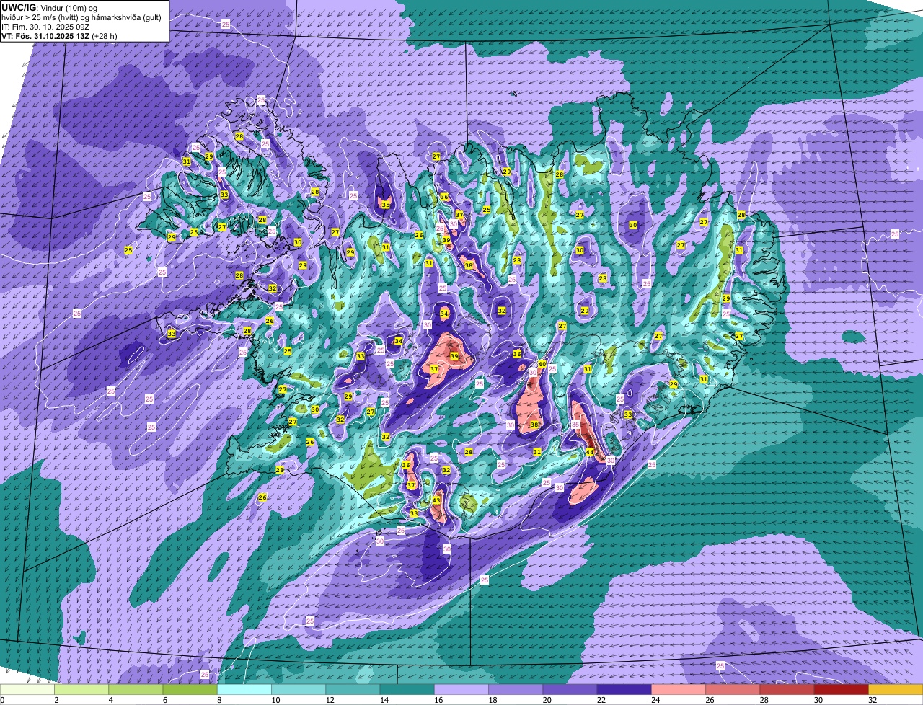Click the legend swatch between 8 and 10
This screenshot has height=705, width=923.
244,690
